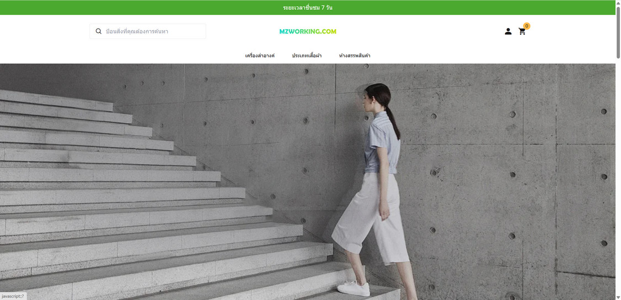Click the page vertical scrollbar thumb
This screenshot has width=621, height=300.
[618, 32]
